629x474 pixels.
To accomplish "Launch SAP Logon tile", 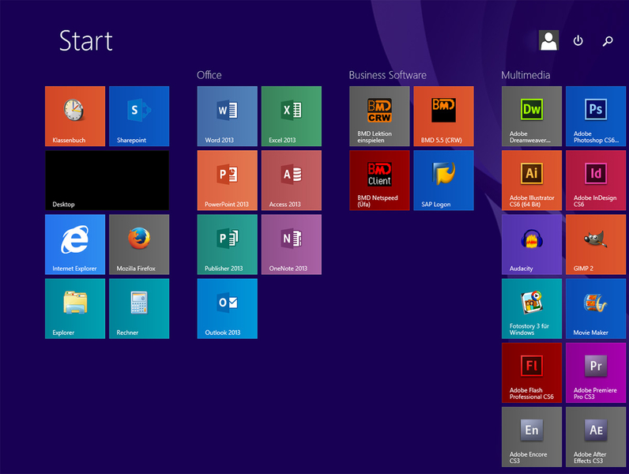I will pos(443,180).
